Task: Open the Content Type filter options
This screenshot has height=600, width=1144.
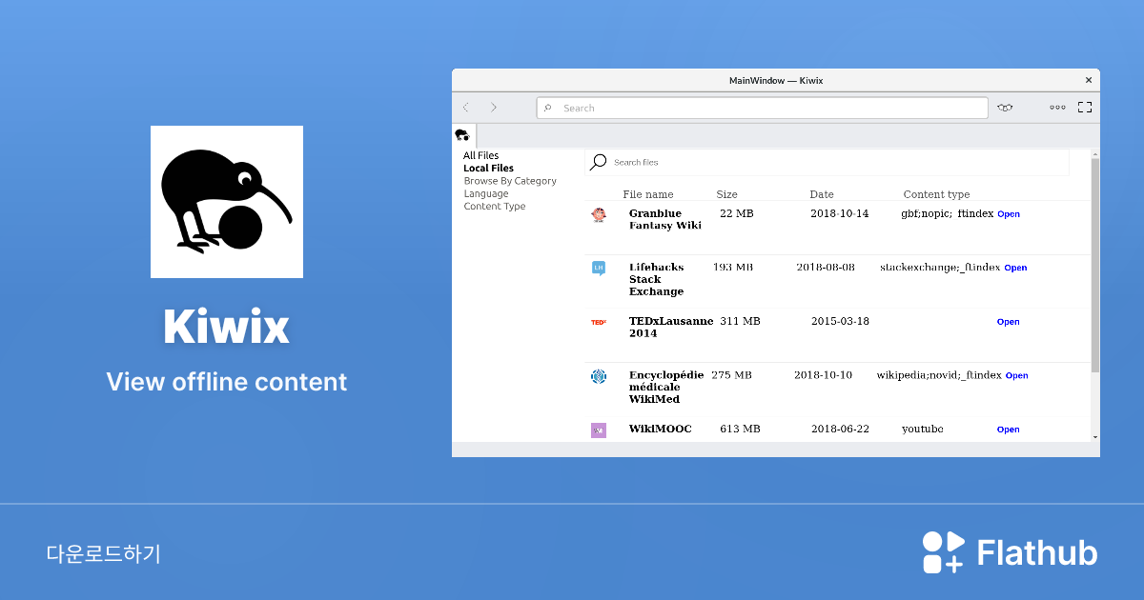Action: (x=494, y=206)
